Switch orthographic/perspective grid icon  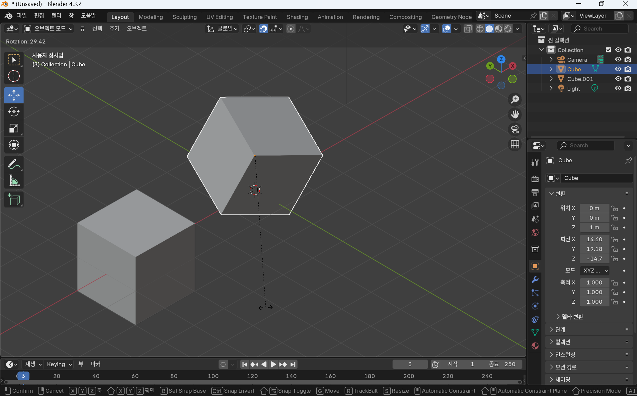[x=515, y=144]
